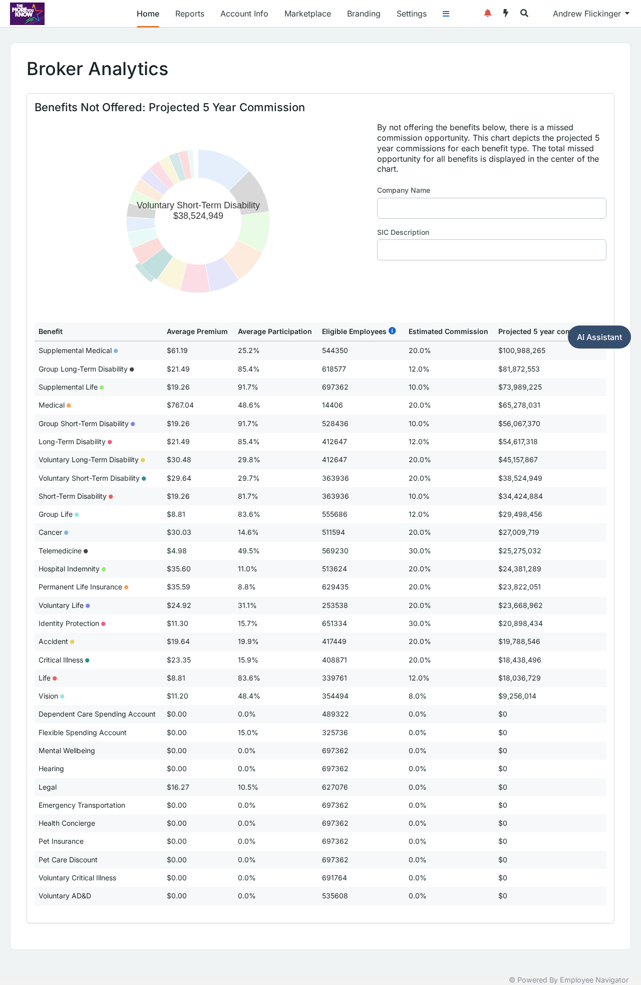
Task: Click the notification bell icon
Action: point(488,14)
